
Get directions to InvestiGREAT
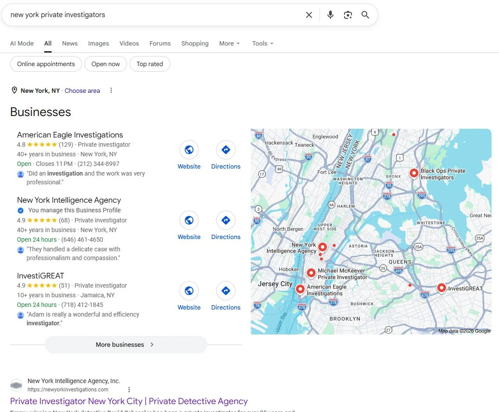click(x=225, y=291)
